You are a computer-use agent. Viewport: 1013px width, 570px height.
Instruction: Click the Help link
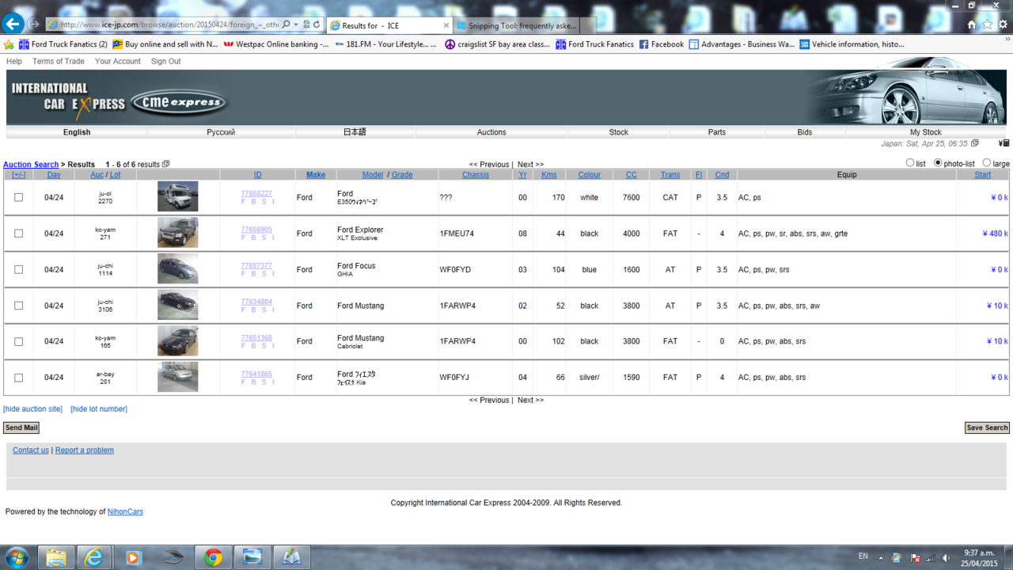[x=14, y=61]
